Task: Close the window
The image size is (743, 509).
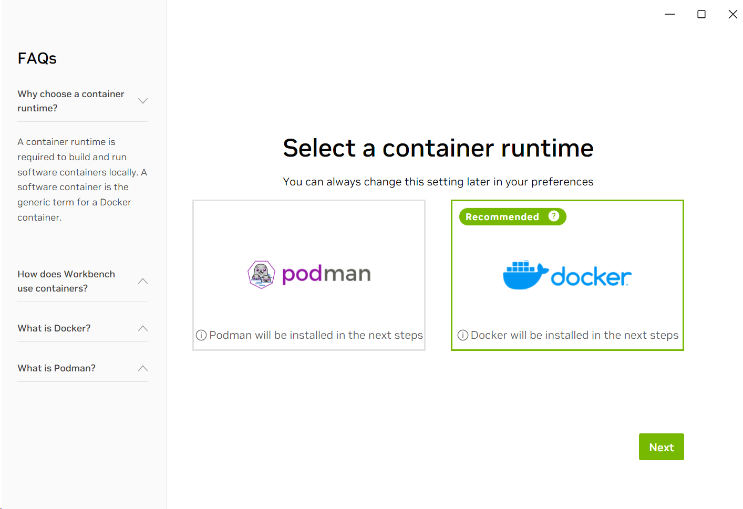Action: point(733,14)
